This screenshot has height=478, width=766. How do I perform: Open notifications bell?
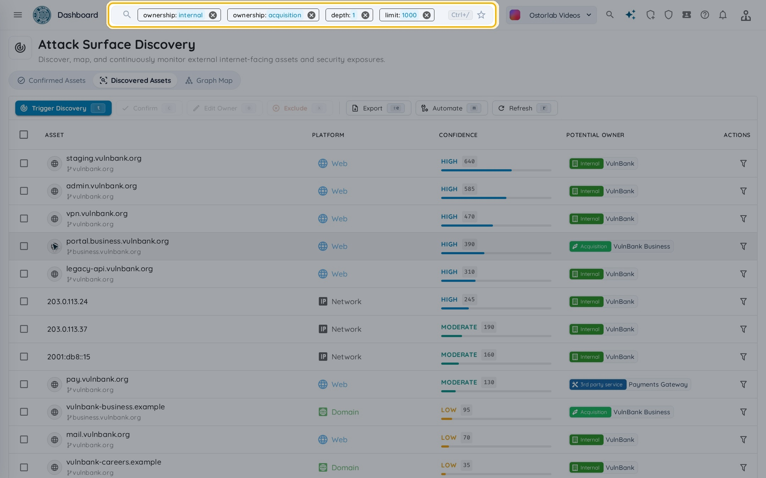tap(723, 15)
